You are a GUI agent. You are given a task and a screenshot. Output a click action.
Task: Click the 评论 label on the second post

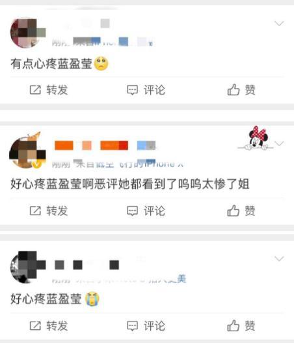pos(155,211)
